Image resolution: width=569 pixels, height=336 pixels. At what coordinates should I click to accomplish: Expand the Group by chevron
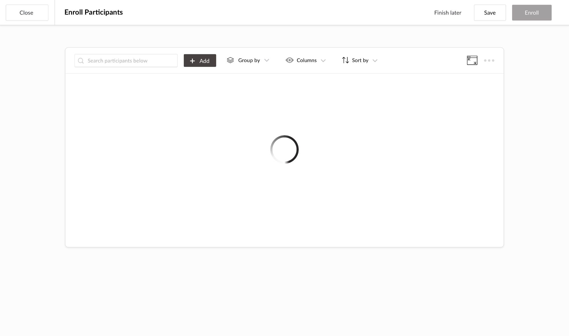click(x=267, y=60)
